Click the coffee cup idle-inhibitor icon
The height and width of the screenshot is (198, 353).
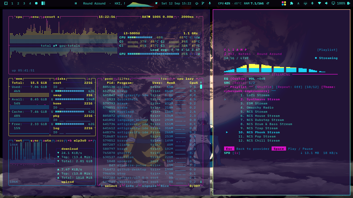[156, 3]
